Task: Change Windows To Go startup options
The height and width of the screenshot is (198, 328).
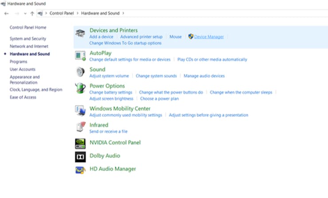Action: click(125, 43)
